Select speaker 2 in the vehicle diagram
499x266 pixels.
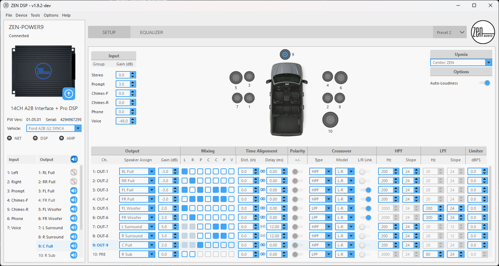328,98
